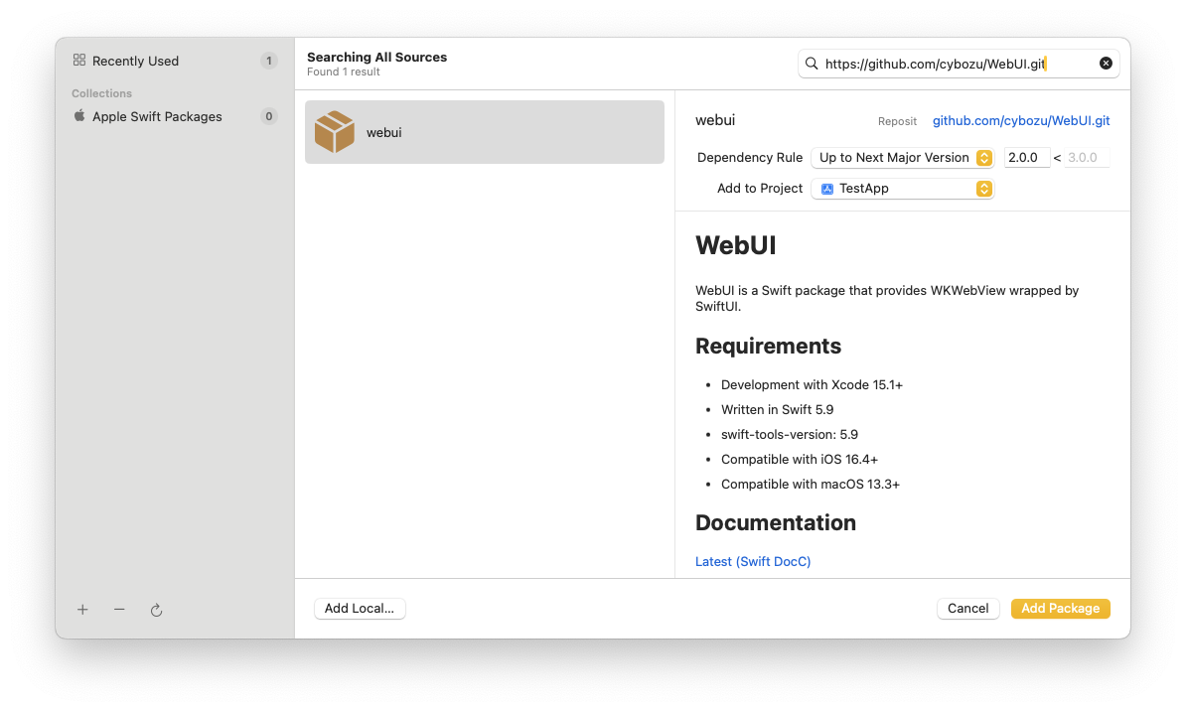Select Apple Swift Packages collection
This screenshot has width=1186, height=712.
[x=157, y=117]
